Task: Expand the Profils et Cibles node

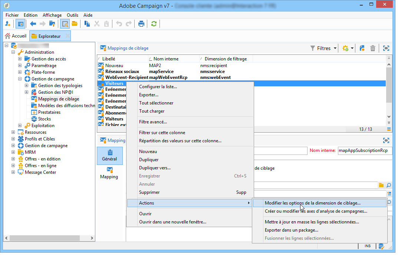Action: click(x=13, y=139)
